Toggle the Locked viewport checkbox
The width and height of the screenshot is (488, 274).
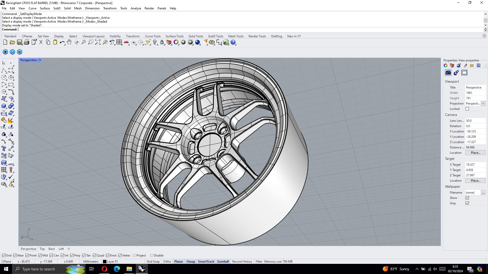coord(467,109)
